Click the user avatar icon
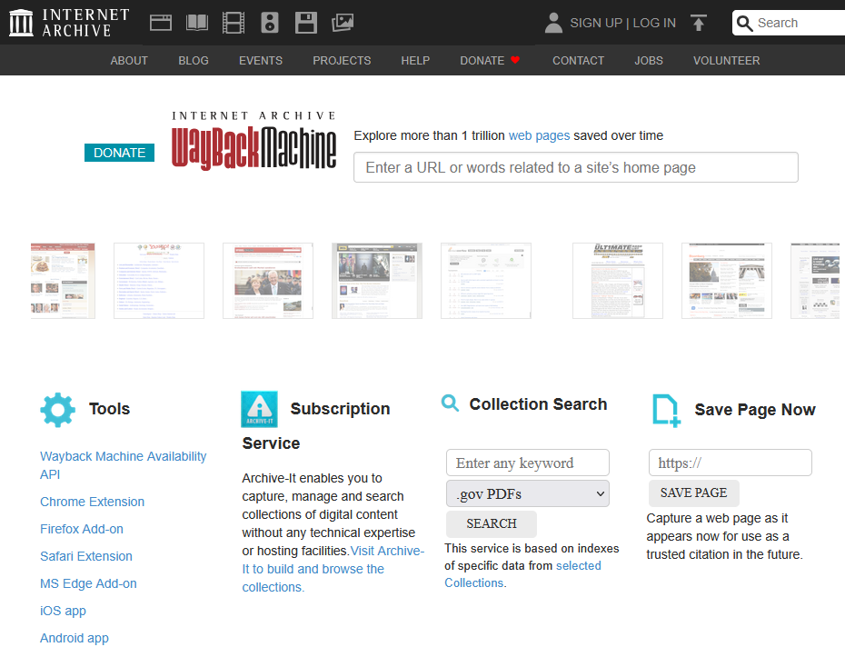The height and width of the screenshot is (647, 845). (553, 23)
